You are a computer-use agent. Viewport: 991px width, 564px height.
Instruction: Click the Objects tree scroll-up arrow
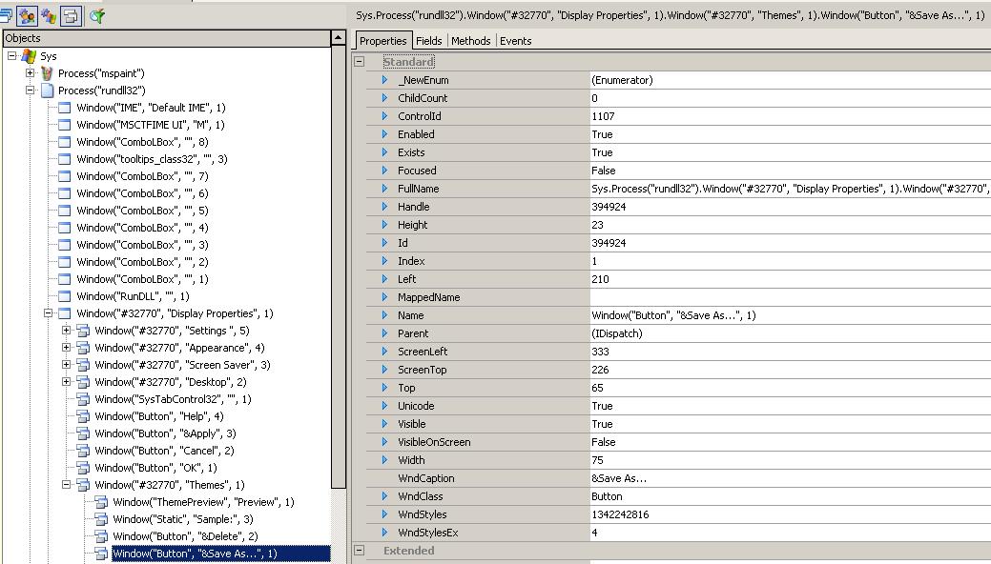pyautogui.click(x=338, y=38)
